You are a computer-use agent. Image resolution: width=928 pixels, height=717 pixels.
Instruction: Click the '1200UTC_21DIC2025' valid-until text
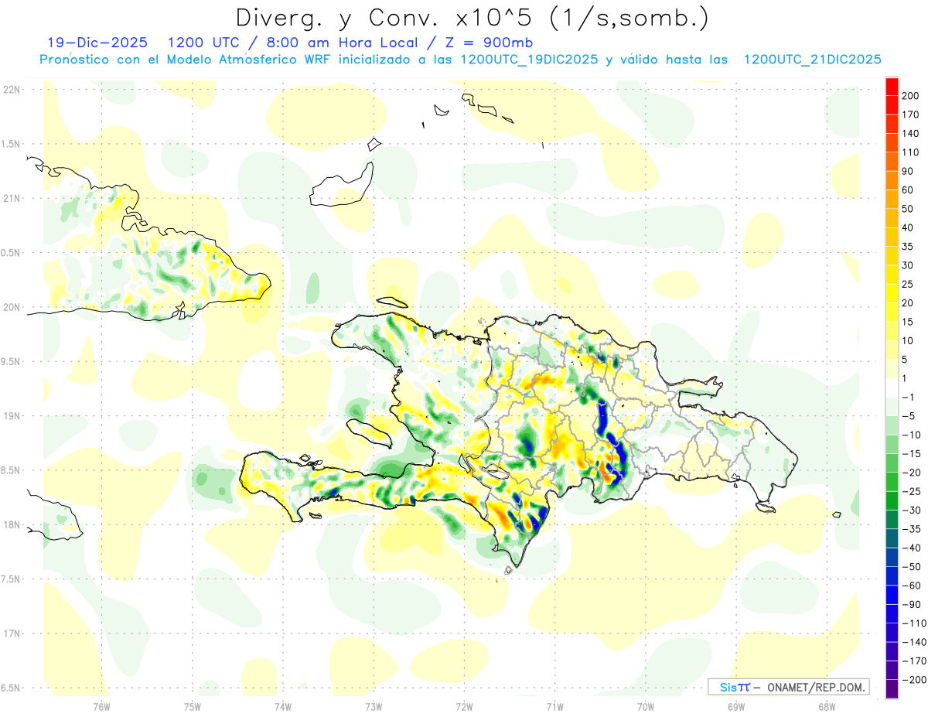(x=813, y=60)
